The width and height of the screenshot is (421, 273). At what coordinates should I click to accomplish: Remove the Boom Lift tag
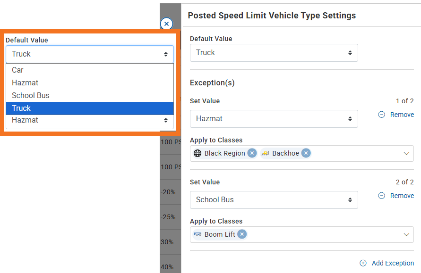(x=242, y=234)
